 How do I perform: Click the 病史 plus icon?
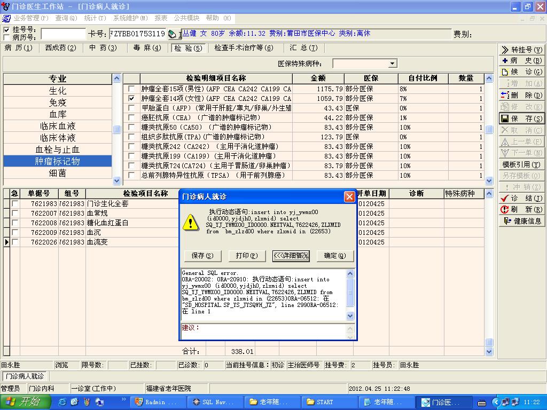(504, 61)
